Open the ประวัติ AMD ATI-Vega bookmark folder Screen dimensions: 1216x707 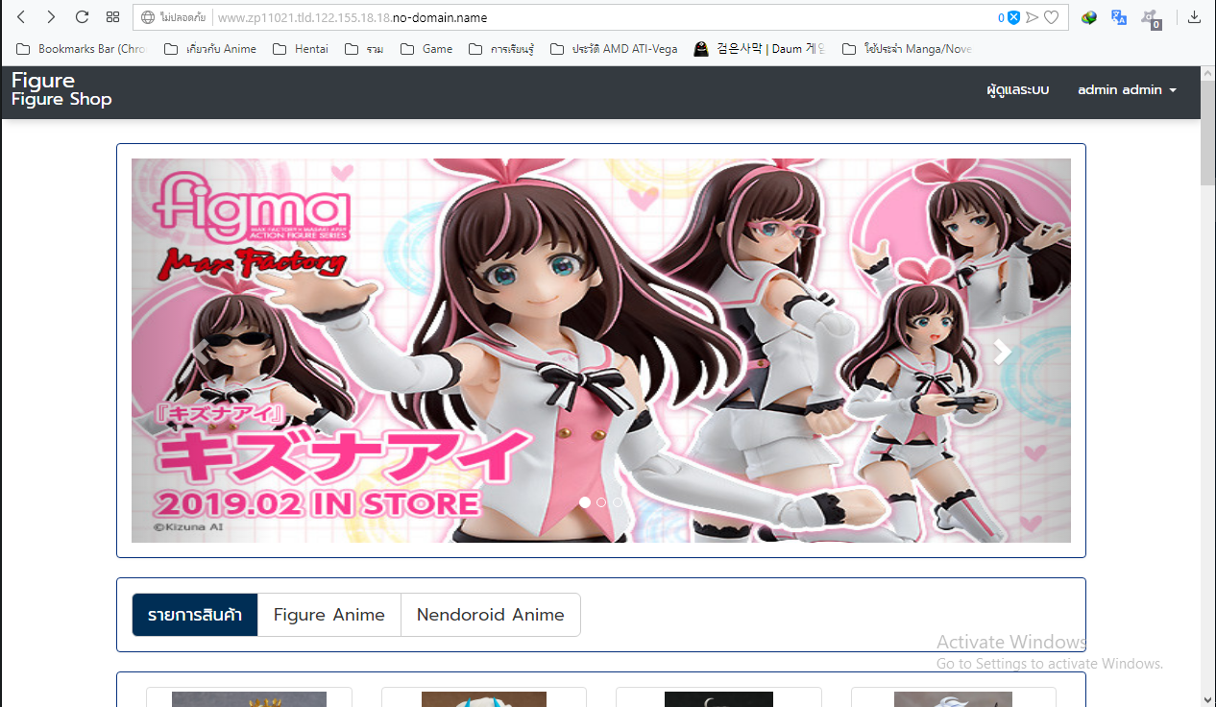point(614,49)
